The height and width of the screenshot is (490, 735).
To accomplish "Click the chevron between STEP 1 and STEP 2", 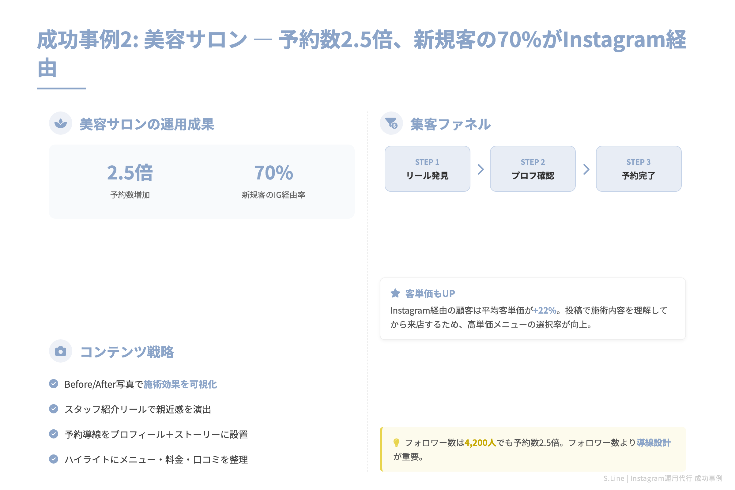I will (481, 169).
